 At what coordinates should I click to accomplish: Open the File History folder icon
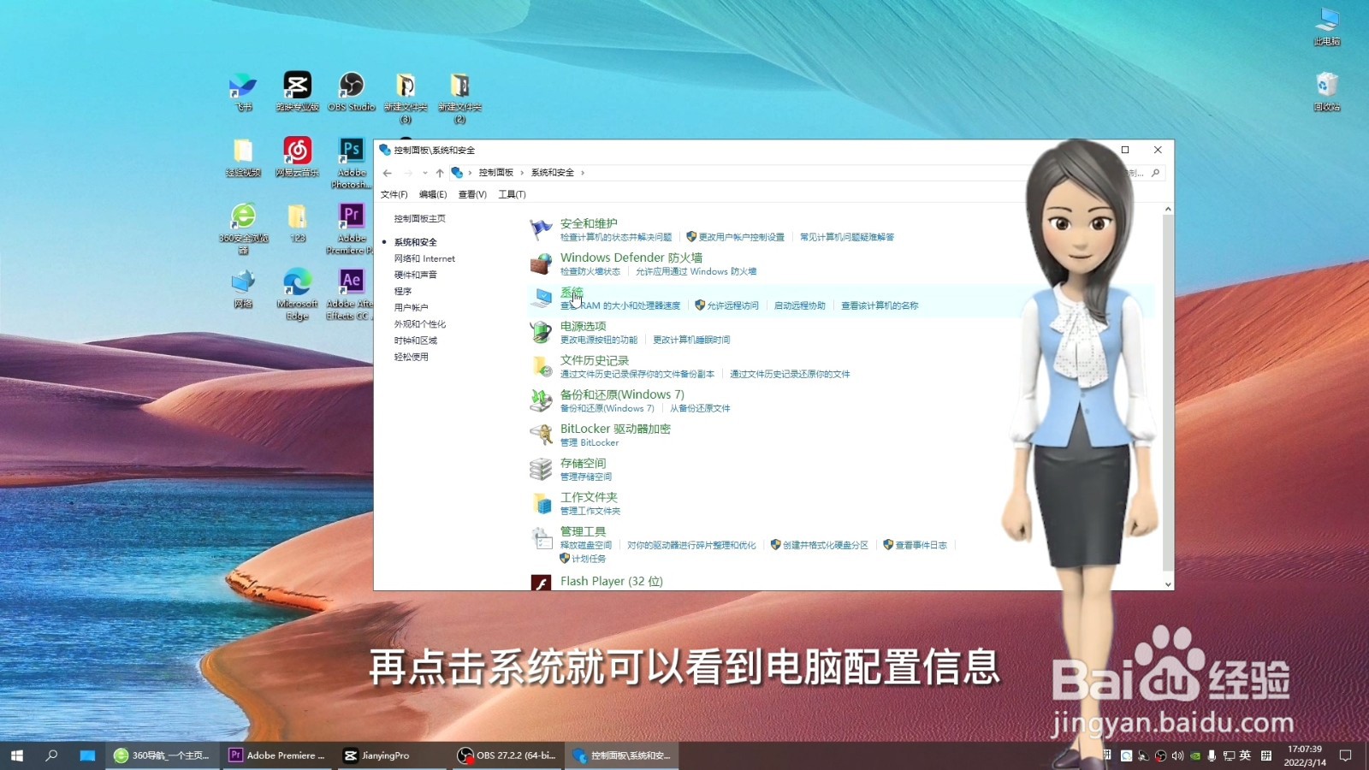point(541,366)
